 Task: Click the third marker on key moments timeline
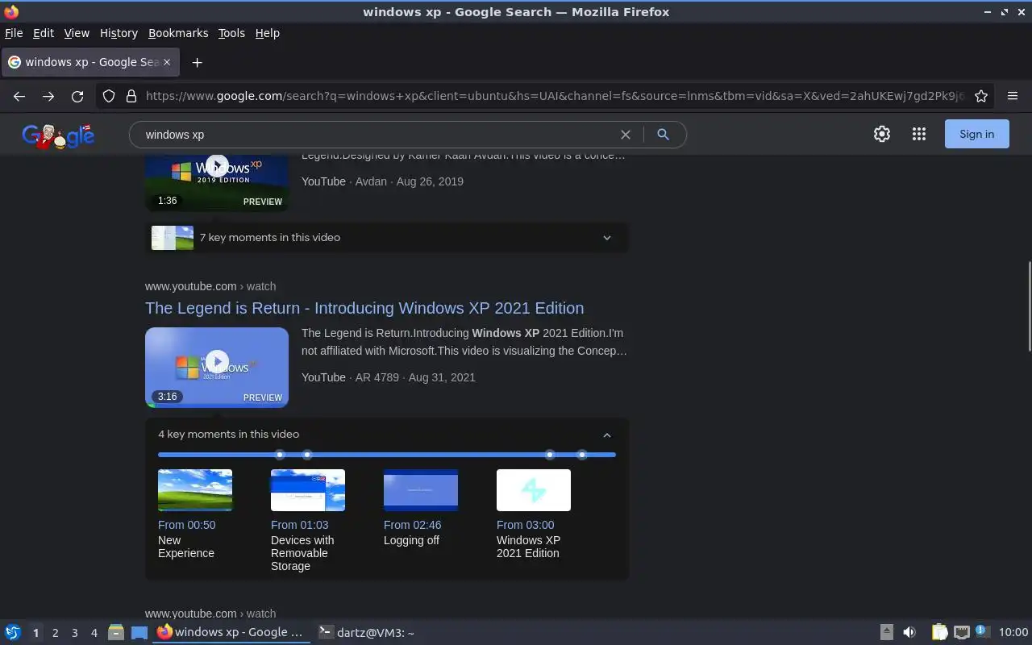tap(550, 455)
